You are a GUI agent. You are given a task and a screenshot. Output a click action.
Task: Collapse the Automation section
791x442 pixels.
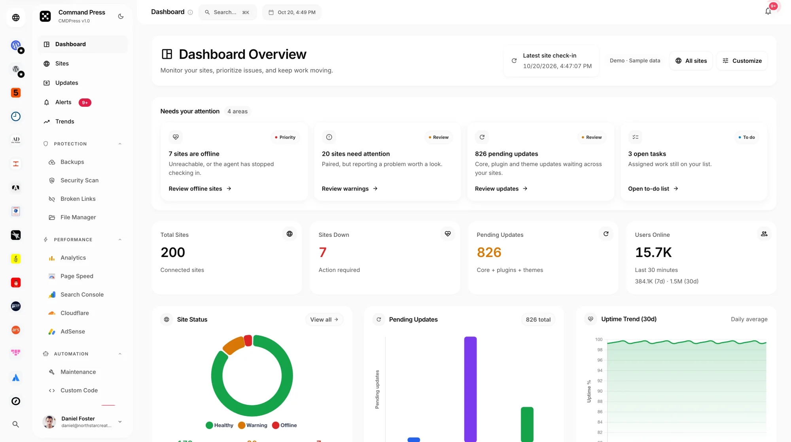pyautogui.click(x=120, y=354)
